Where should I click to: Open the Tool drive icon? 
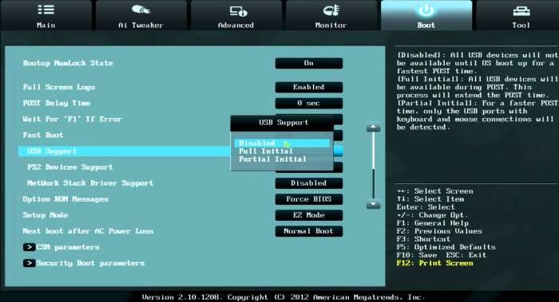point(521,11)
